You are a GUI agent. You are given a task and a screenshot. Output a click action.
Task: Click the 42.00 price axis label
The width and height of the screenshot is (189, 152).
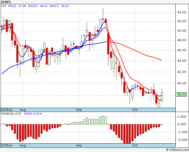click(x=182, y=72)
